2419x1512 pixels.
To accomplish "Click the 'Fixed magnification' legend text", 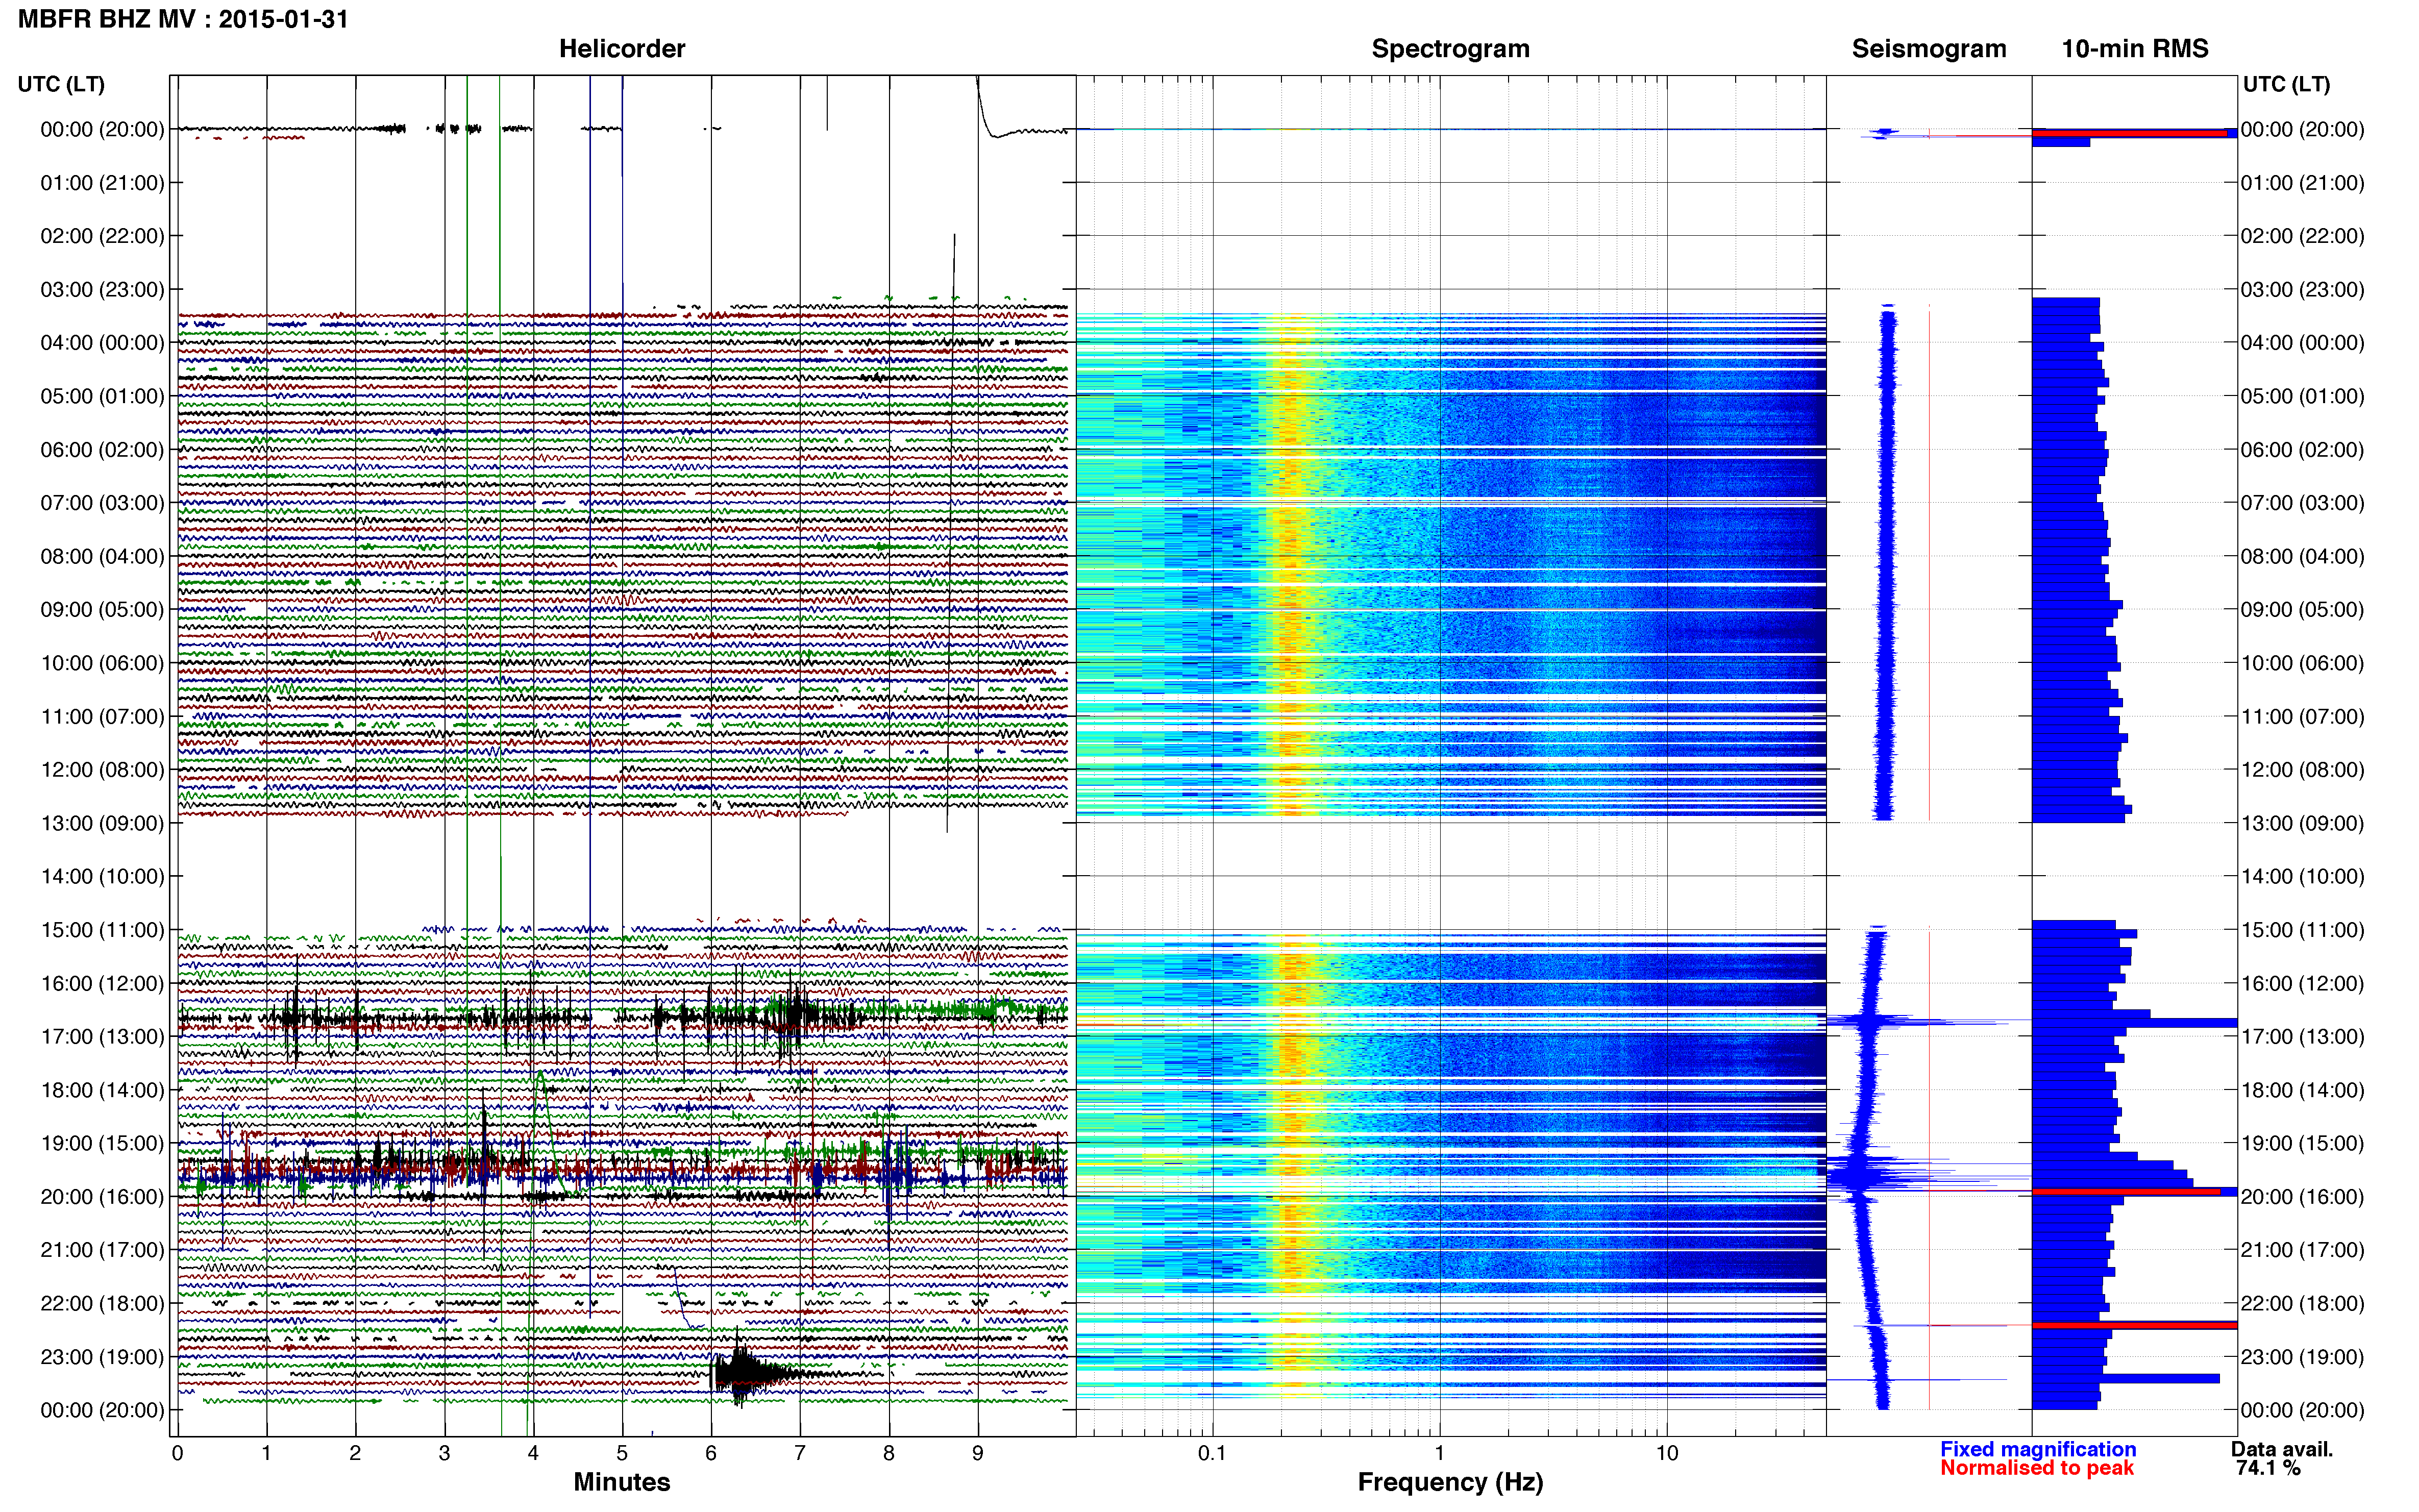I will (2037, 1449).
